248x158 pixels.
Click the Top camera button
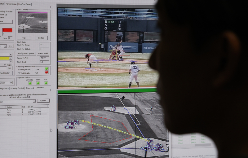(x=24, y=38)
